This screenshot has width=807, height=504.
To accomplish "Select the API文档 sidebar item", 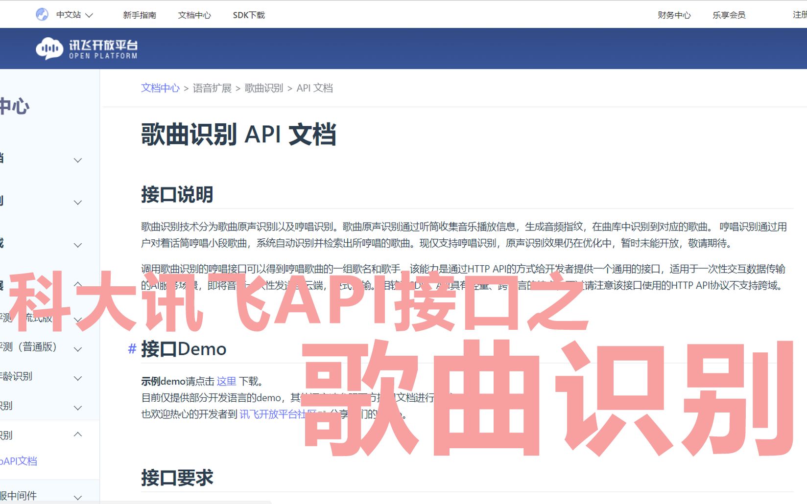I will (19, 461).
